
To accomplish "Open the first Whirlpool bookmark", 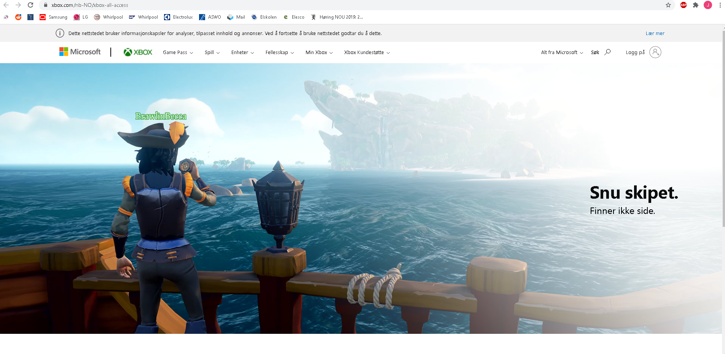I will [x=108, y=17].
